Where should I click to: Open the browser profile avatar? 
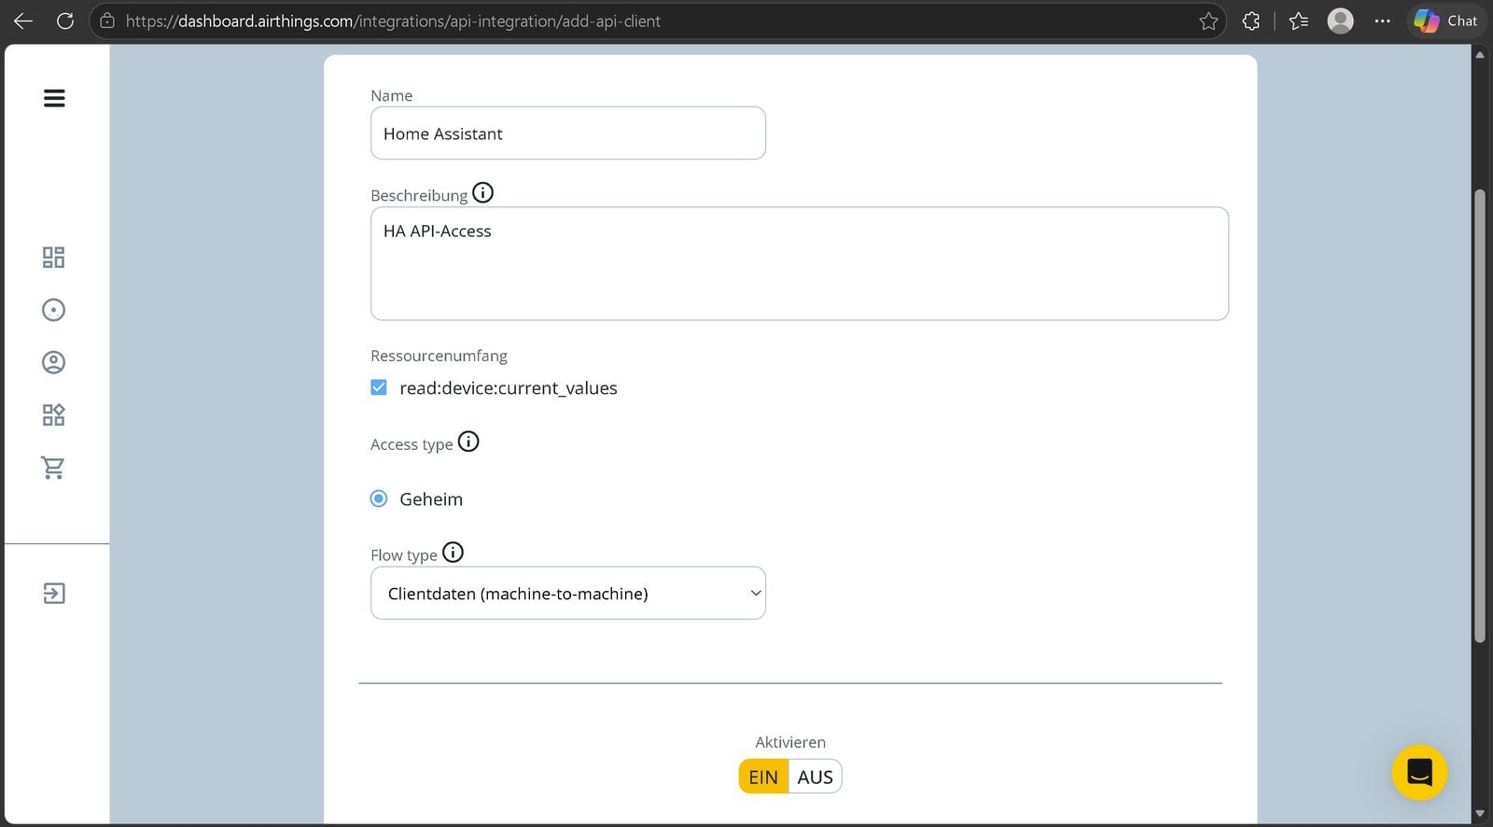point(1341,21)
